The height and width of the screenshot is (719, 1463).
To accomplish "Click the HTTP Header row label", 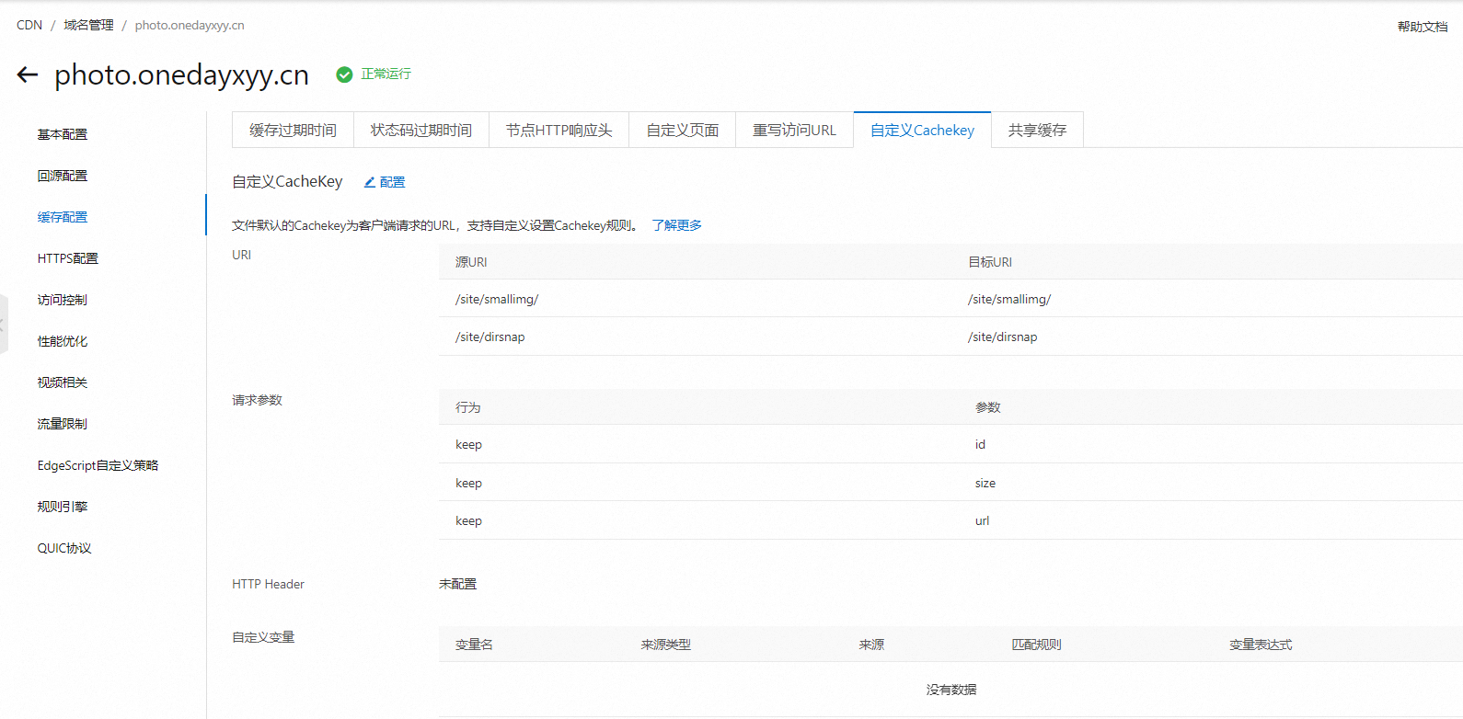I will pyautogui.click(x=268, y=584).
